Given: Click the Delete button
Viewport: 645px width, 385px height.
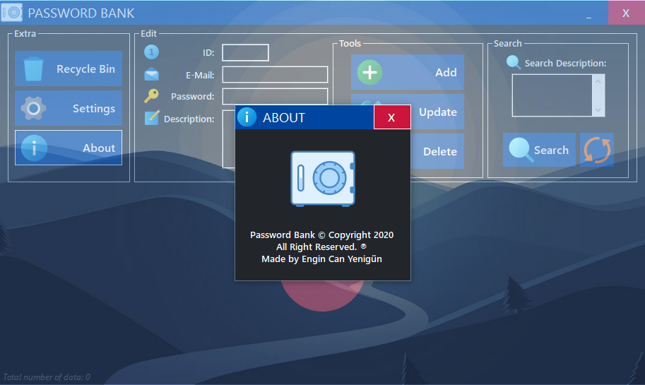Looking at the screenshot, I should coord(437,151).
